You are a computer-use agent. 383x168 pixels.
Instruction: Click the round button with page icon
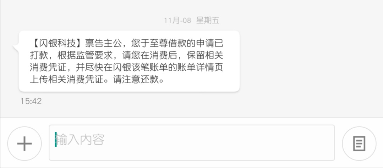click(359, 144)
